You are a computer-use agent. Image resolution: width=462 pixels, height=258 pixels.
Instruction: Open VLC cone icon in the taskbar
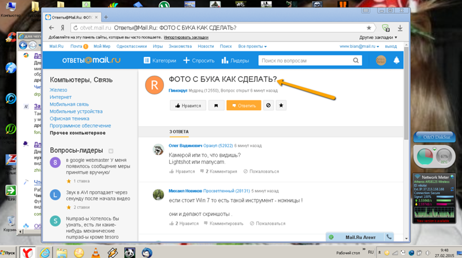[x=95, y=253]
